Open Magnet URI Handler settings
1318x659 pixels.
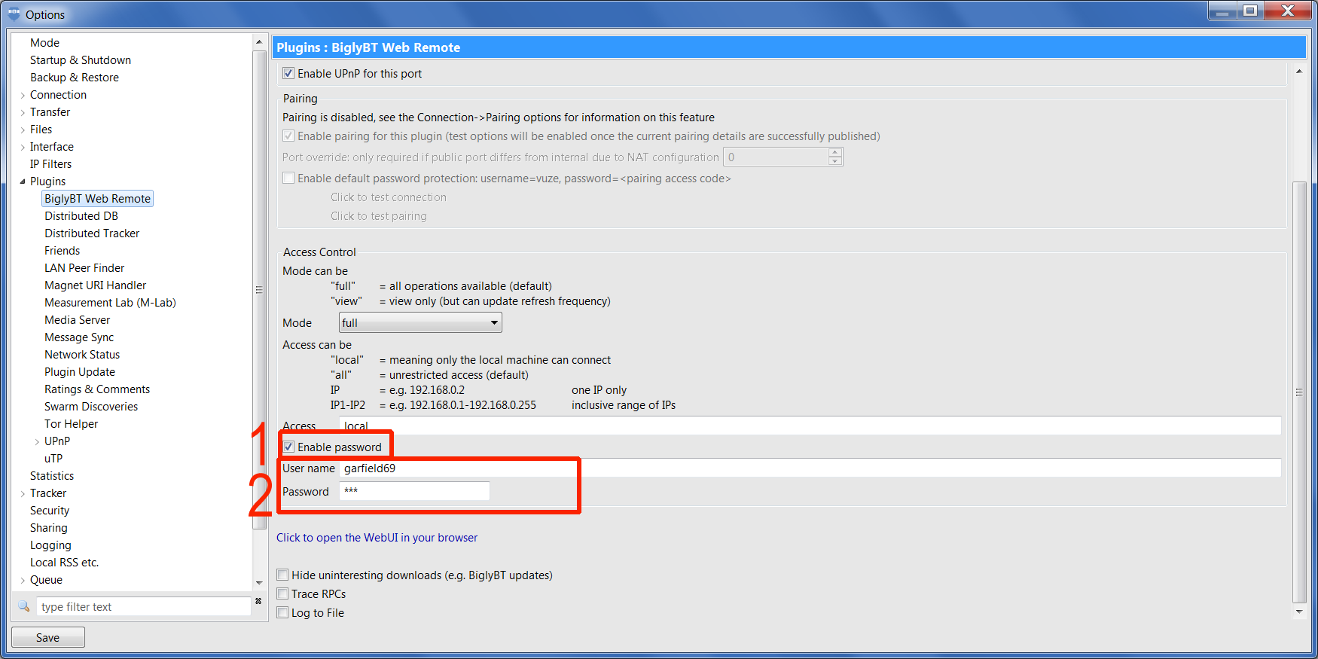tap(95, 285)
